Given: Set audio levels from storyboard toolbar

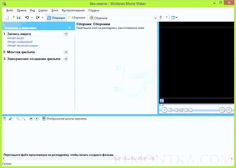Looking at the screenshot, I should [x=5, y=119].
